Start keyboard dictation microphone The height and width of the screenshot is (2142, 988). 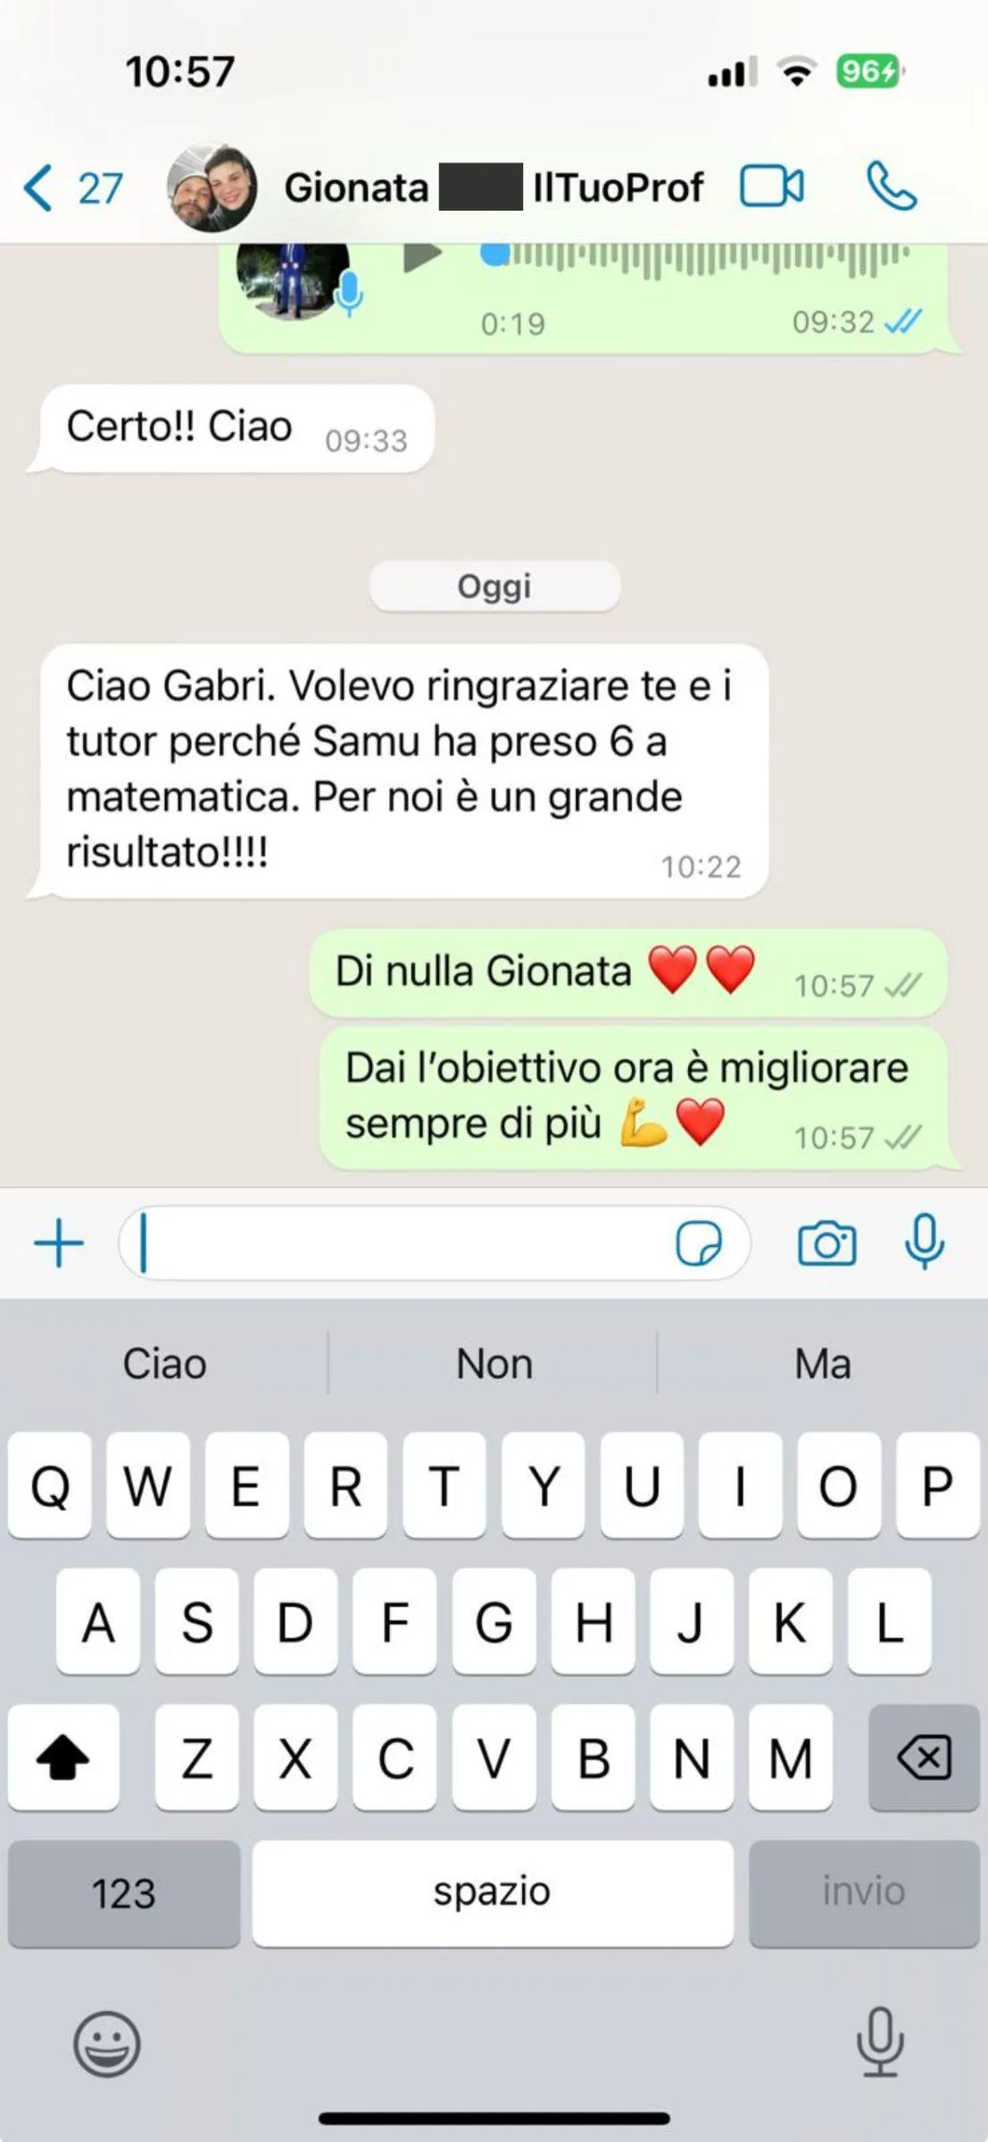pyautogui.click(x=880, y=2041)
